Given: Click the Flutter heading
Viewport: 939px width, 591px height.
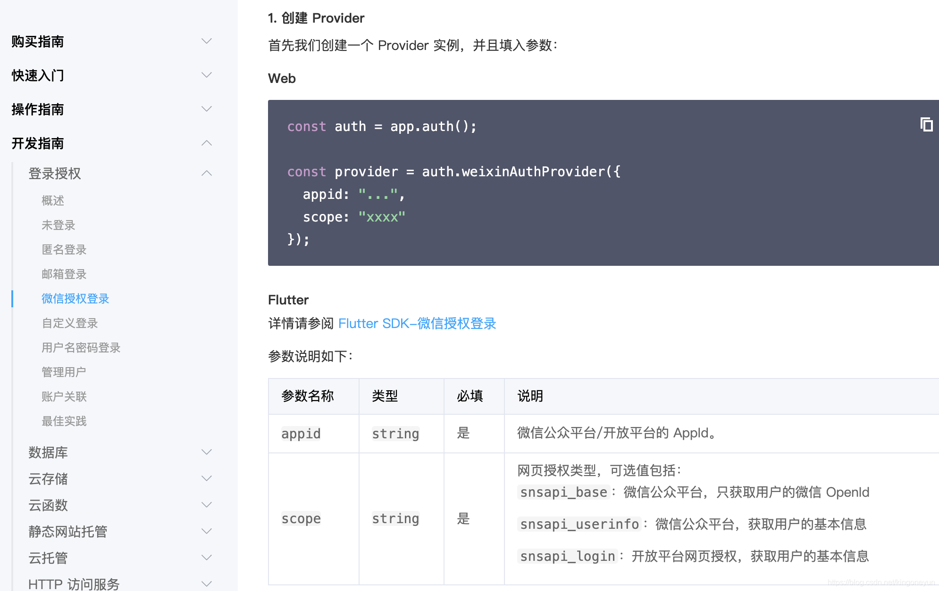Looking at the screenshot, I should [x=288, y=300].
